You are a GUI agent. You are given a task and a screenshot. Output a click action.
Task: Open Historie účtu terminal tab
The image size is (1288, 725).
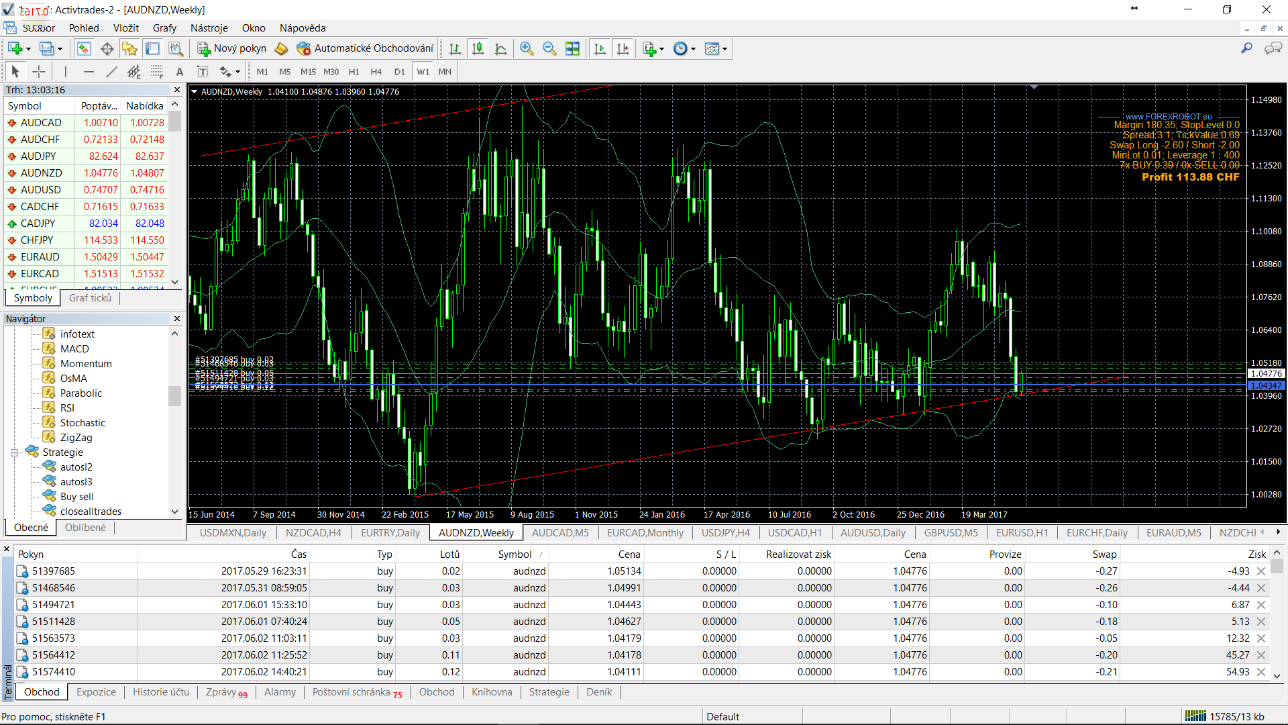[160, 692]
